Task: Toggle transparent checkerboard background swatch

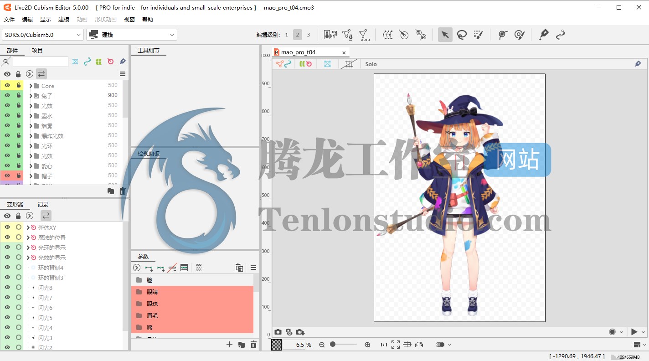Action: [276, 345]
